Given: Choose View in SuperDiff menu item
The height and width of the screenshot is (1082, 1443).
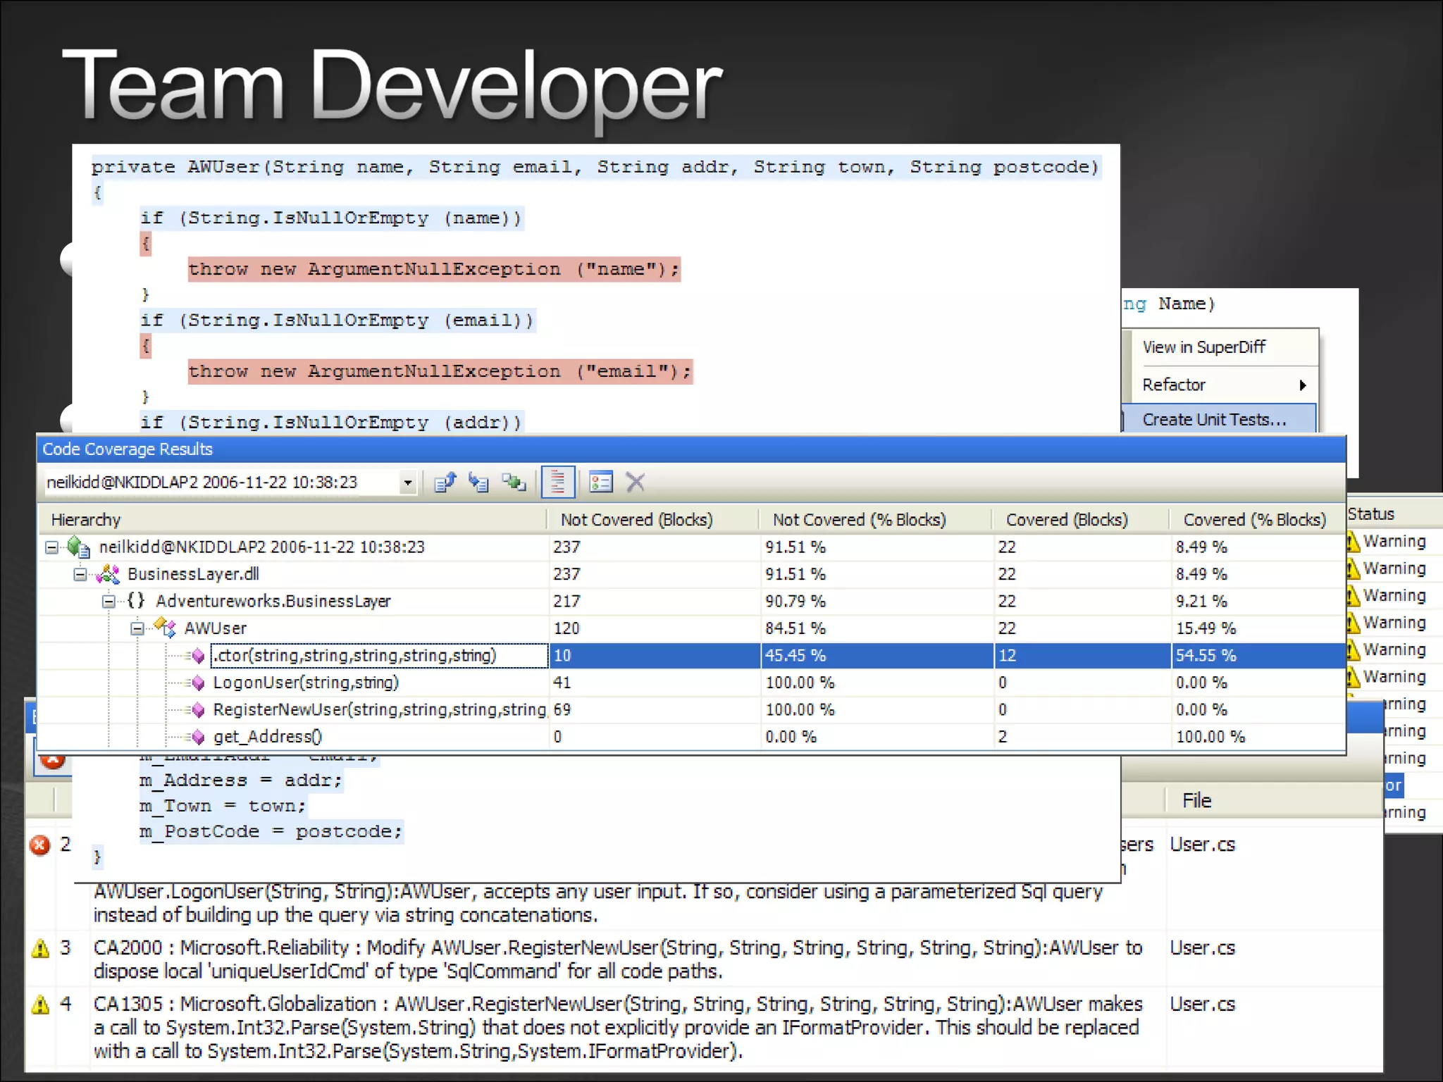Looking at the screenshot, I should click(1204, 347).
